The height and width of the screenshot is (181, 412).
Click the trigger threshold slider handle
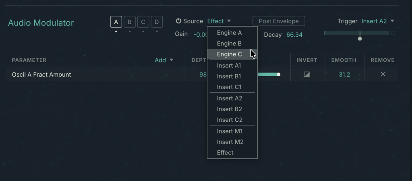[x=360, y=38]
